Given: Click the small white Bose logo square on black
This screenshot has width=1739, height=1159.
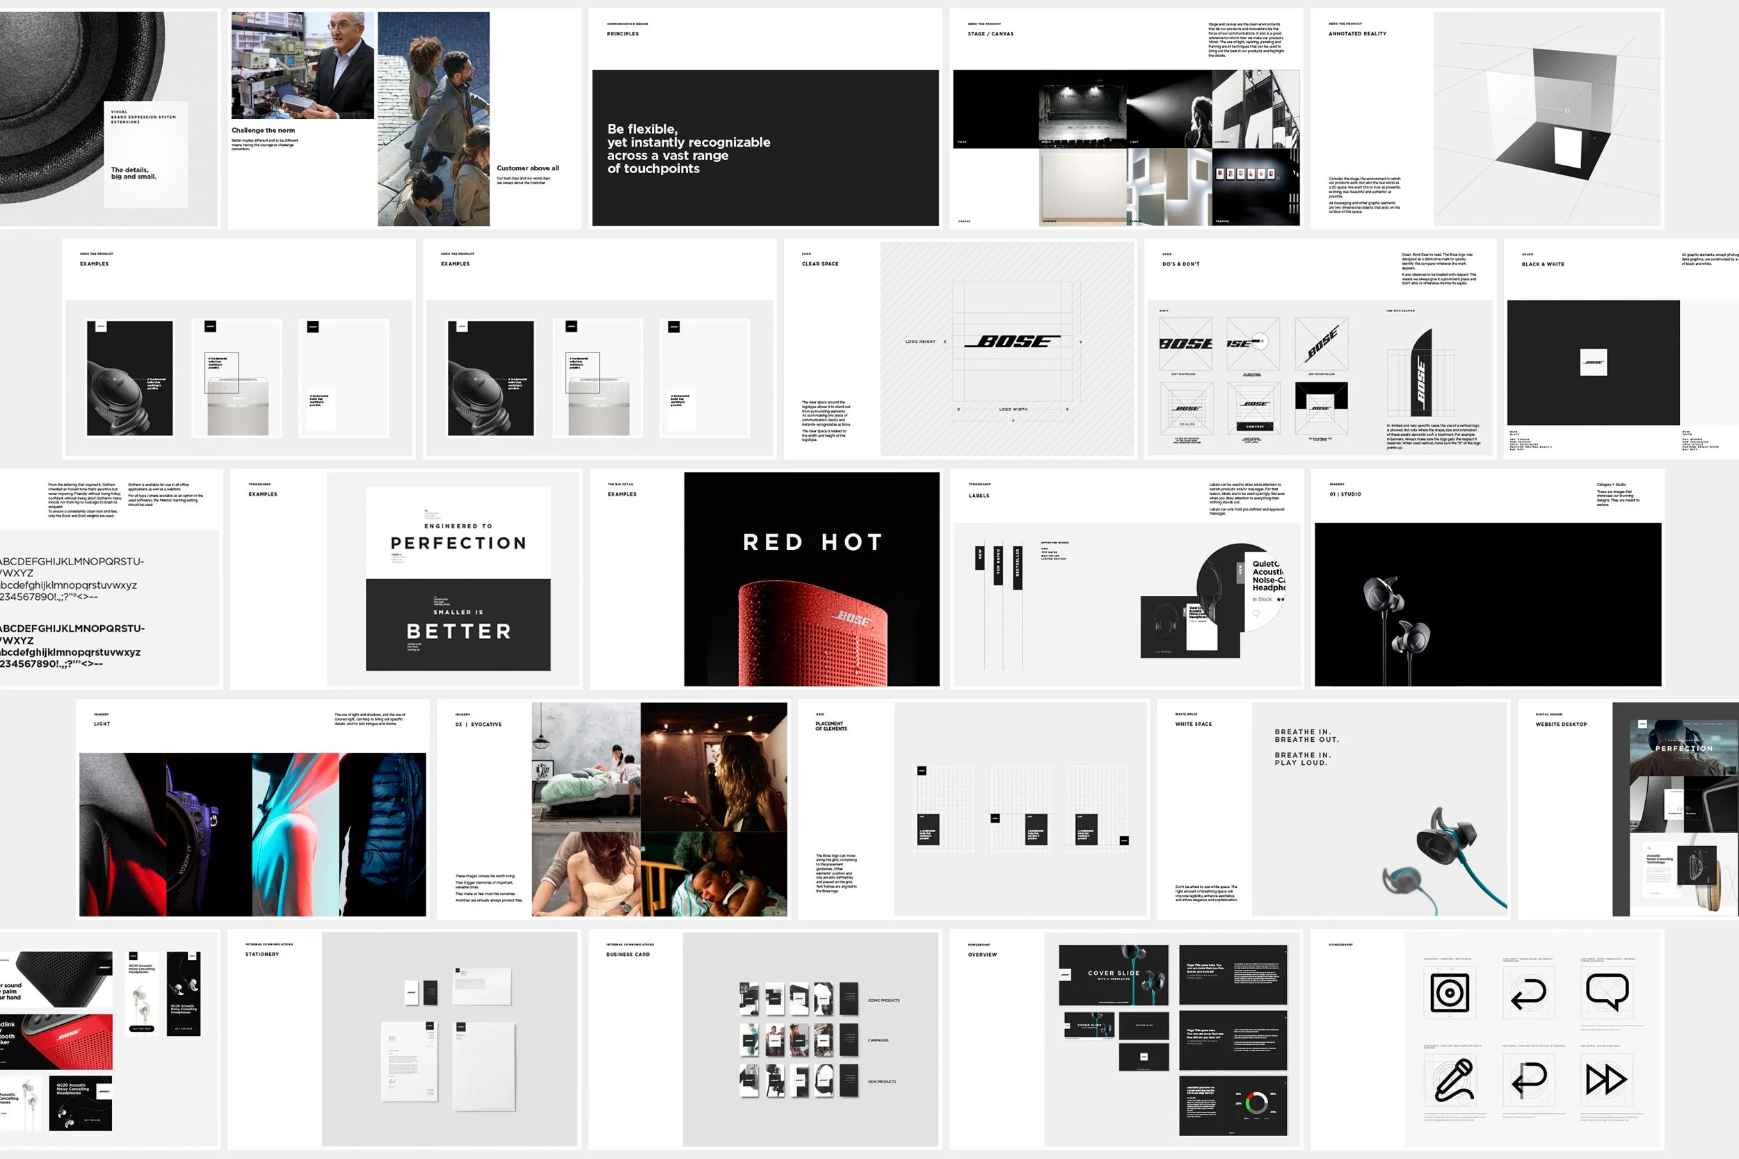Looking at the screenshot, I should tap(1593, 362).
